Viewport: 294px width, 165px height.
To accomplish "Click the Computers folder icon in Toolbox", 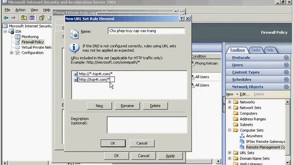I will (x=236, y=113).
